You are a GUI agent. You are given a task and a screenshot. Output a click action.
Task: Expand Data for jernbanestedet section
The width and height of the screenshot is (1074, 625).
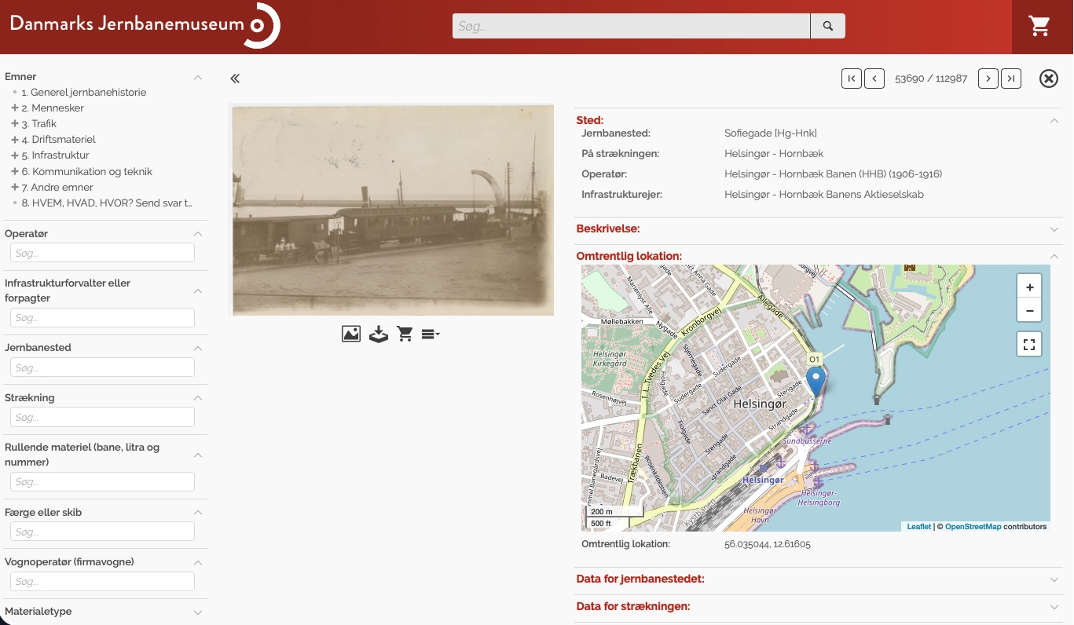[x=1054, y=579]
